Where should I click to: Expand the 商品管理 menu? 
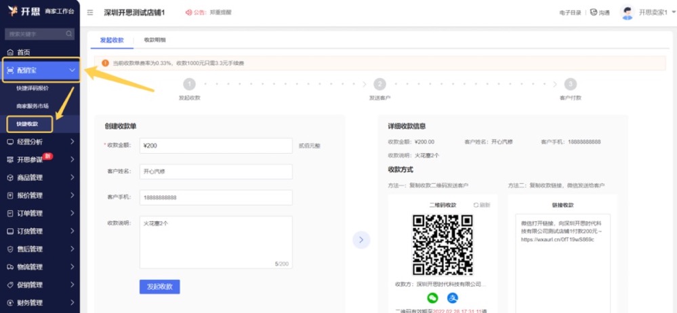tap(40, 178)
